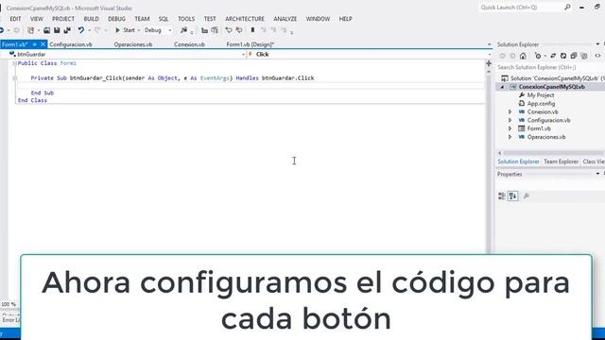Screen dimensions: 605x340
Task: Click the Uncomment Selected Lines icon
Action: pos(239,30)
